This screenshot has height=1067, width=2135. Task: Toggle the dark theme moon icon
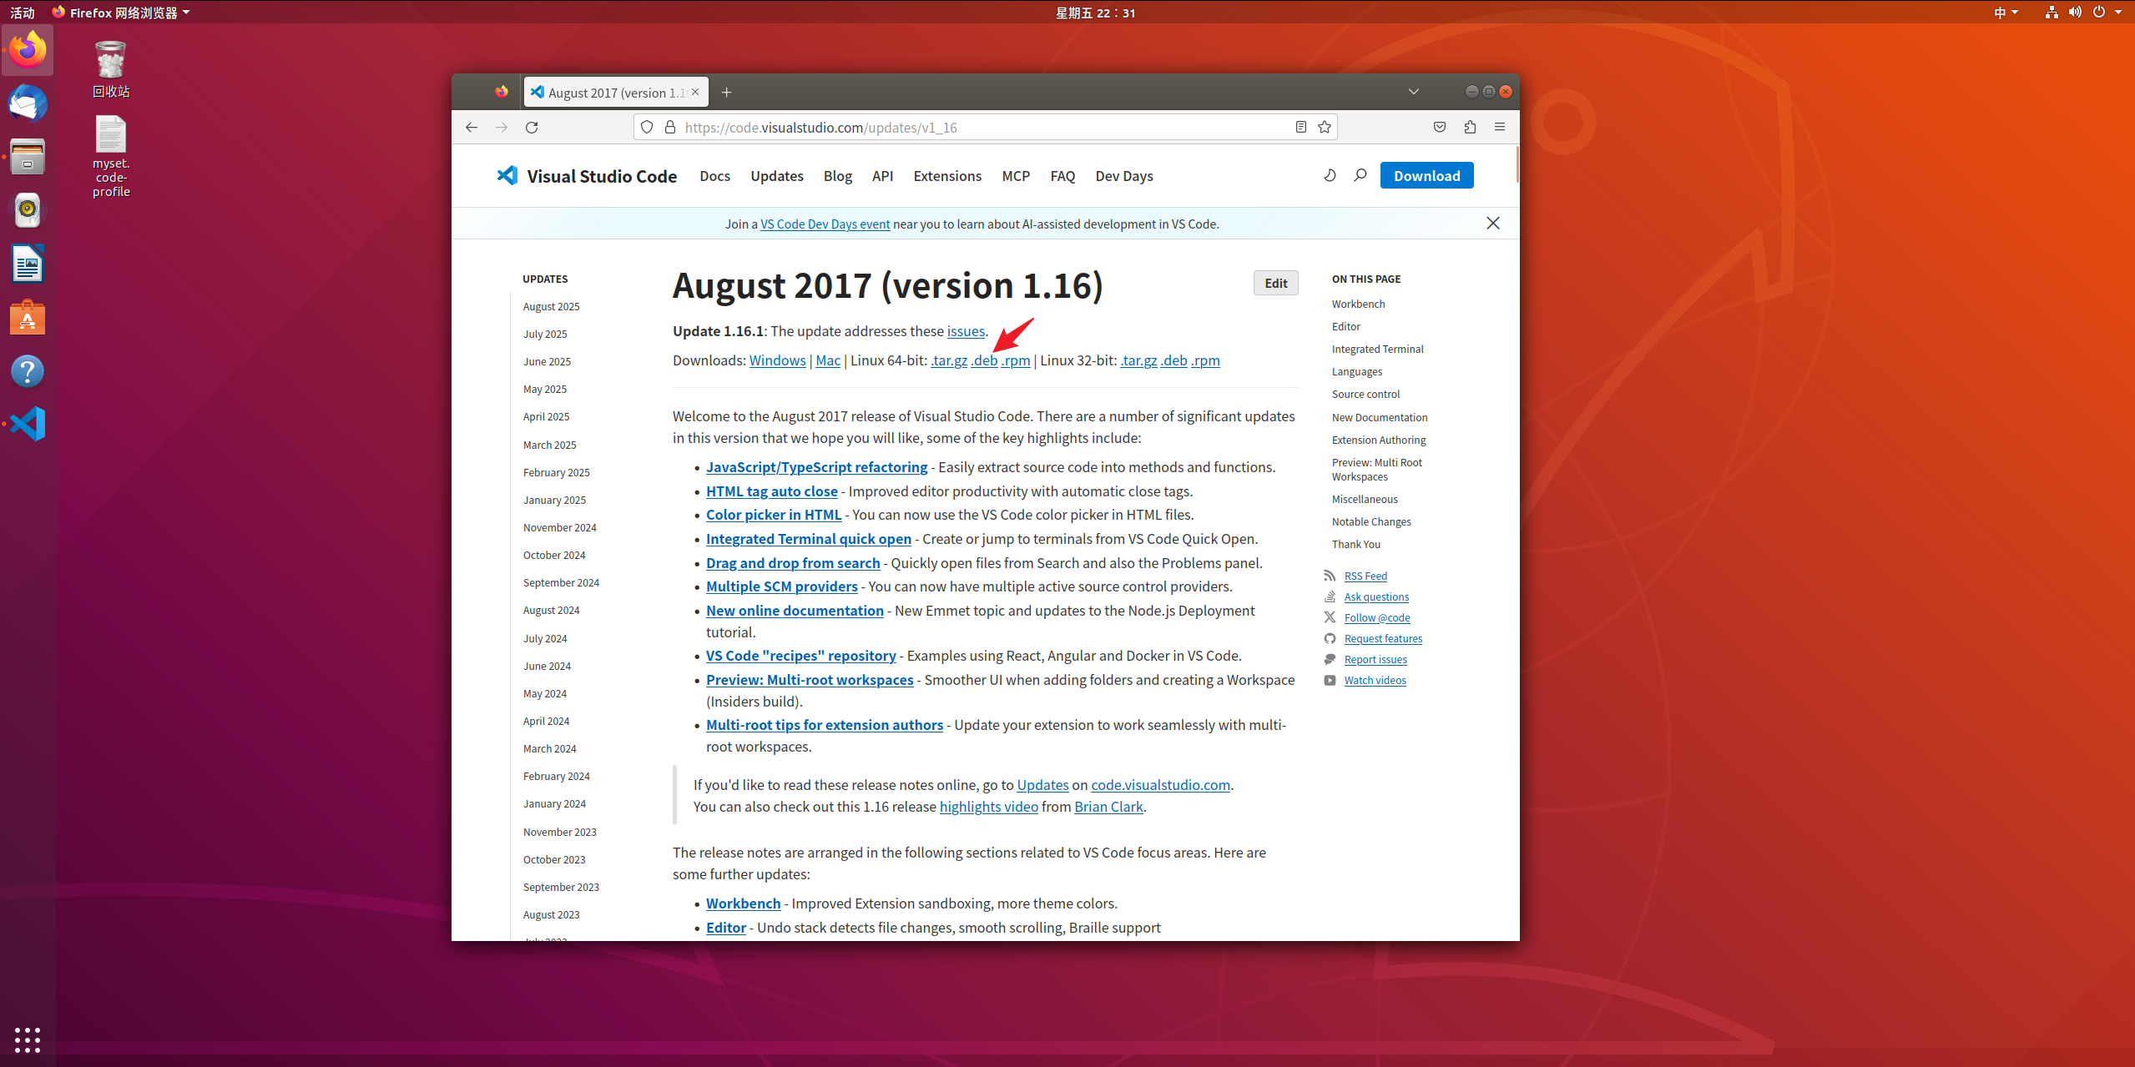tap(1330, 175)
